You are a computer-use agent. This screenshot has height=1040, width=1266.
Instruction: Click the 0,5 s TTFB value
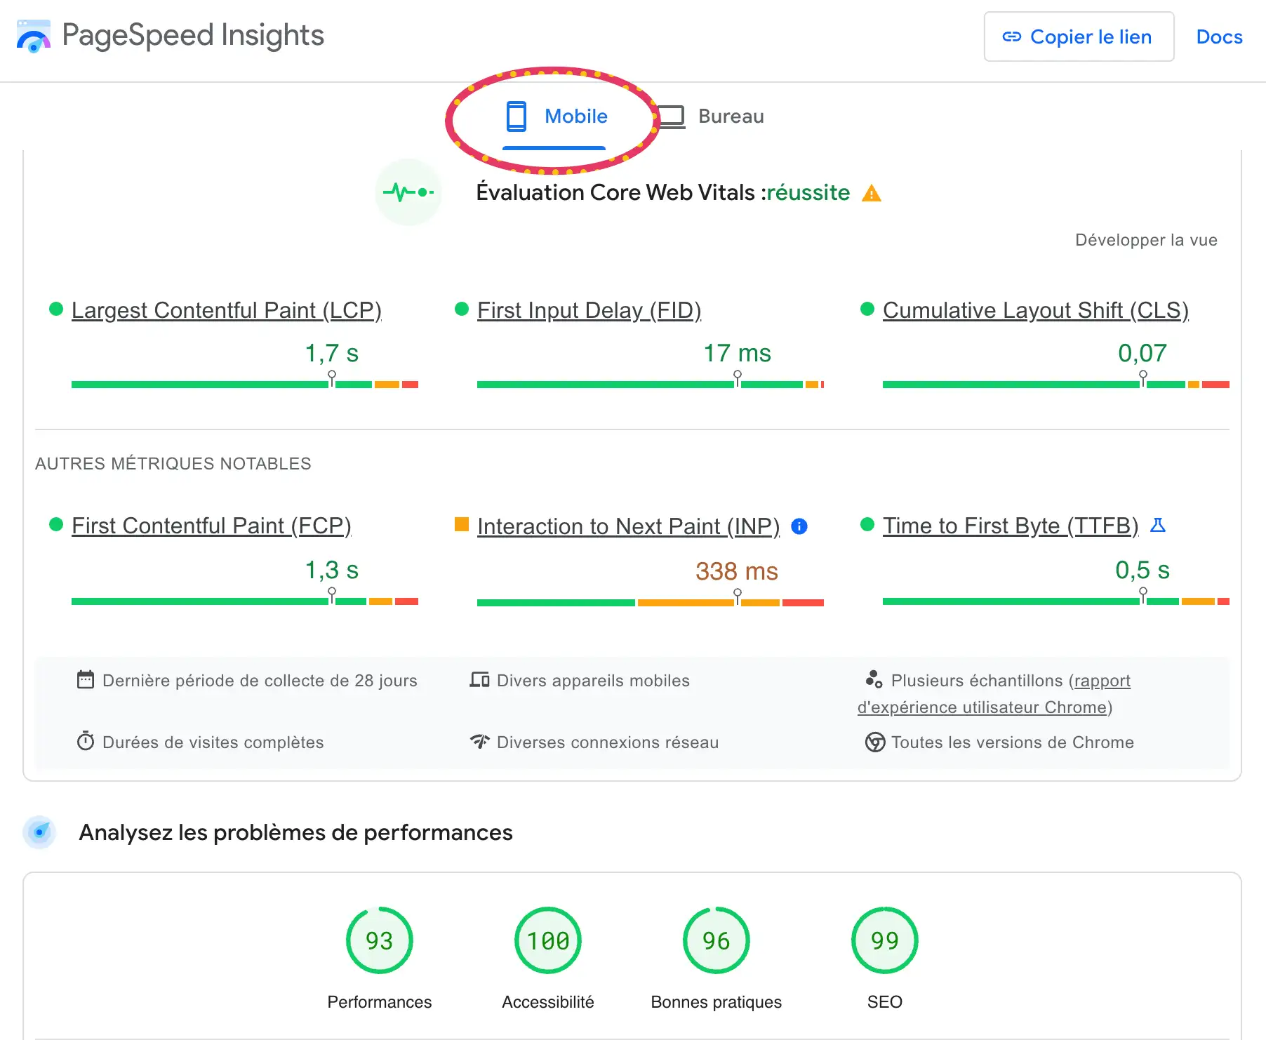[1142, 570]
